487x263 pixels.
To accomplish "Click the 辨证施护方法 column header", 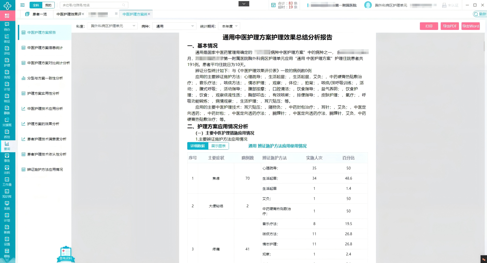I will [274, 158].
